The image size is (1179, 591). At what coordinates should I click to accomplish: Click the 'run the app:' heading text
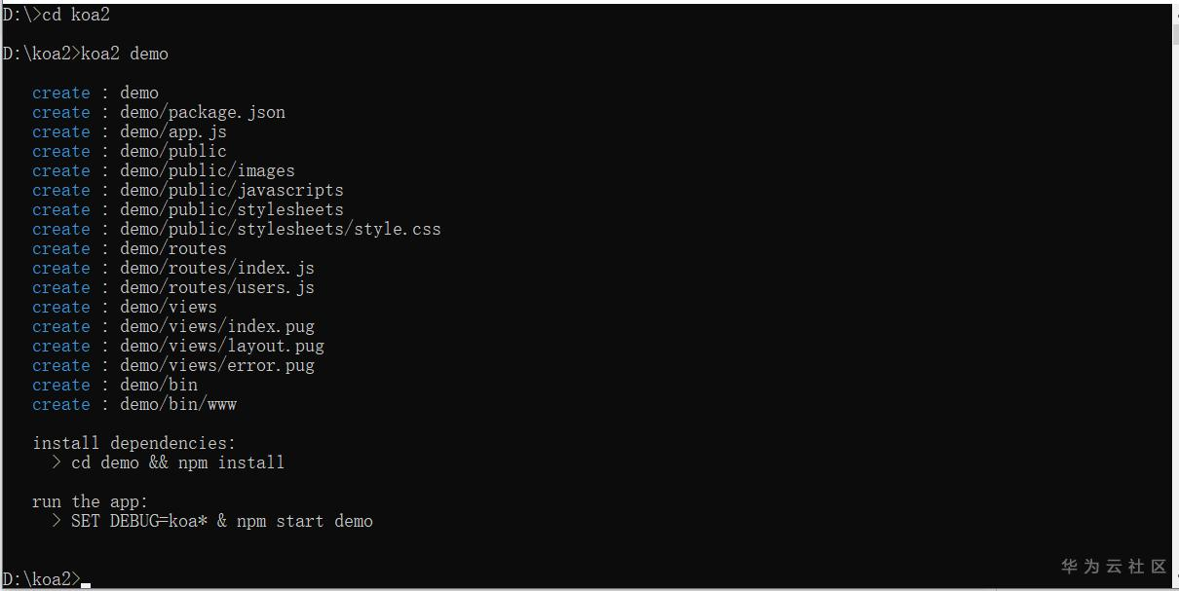point(90,501)
